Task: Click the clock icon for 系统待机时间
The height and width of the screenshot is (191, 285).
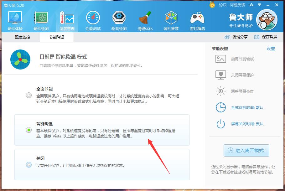Action: click(x=221, y=107)
